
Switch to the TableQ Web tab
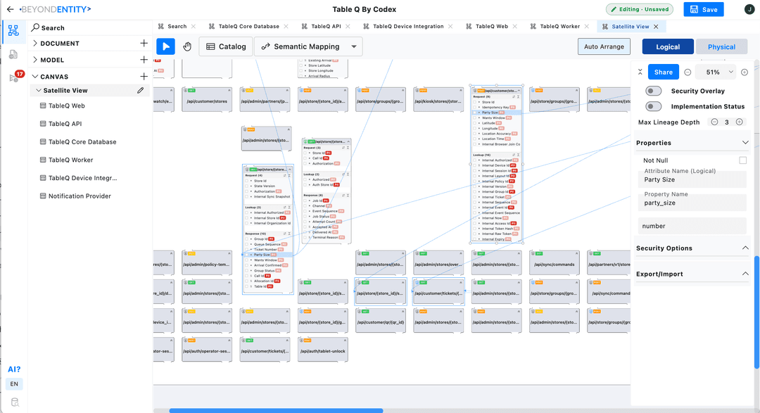click(491, 27)
